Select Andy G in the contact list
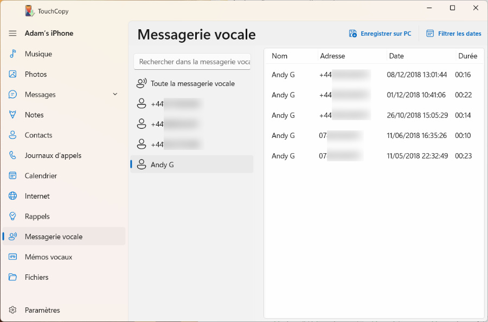The width and height of the screenshot is (488, 322). pyautogui.click(x=163, y=164)
